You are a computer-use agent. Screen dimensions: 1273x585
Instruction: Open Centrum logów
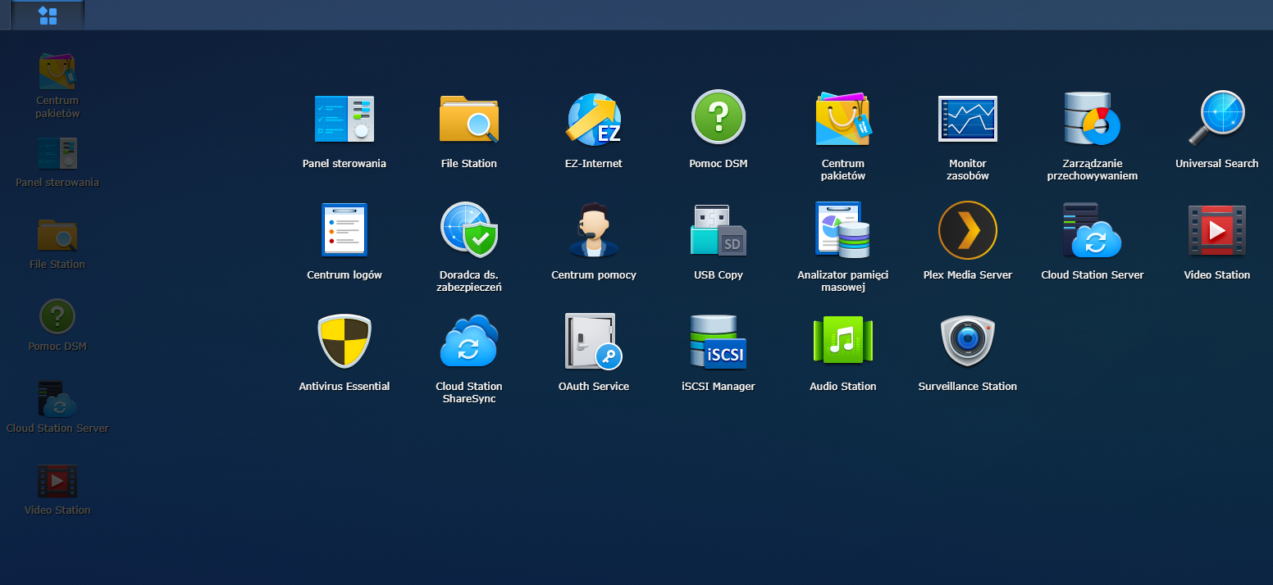coord(344,229)
